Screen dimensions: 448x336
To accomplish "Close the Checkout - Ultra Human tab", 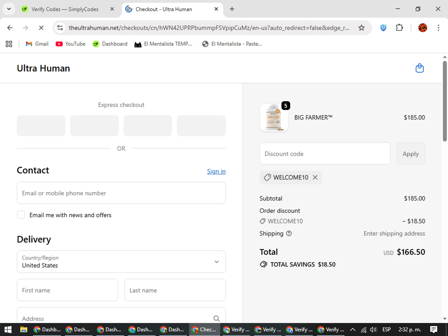I will (216, 9).
